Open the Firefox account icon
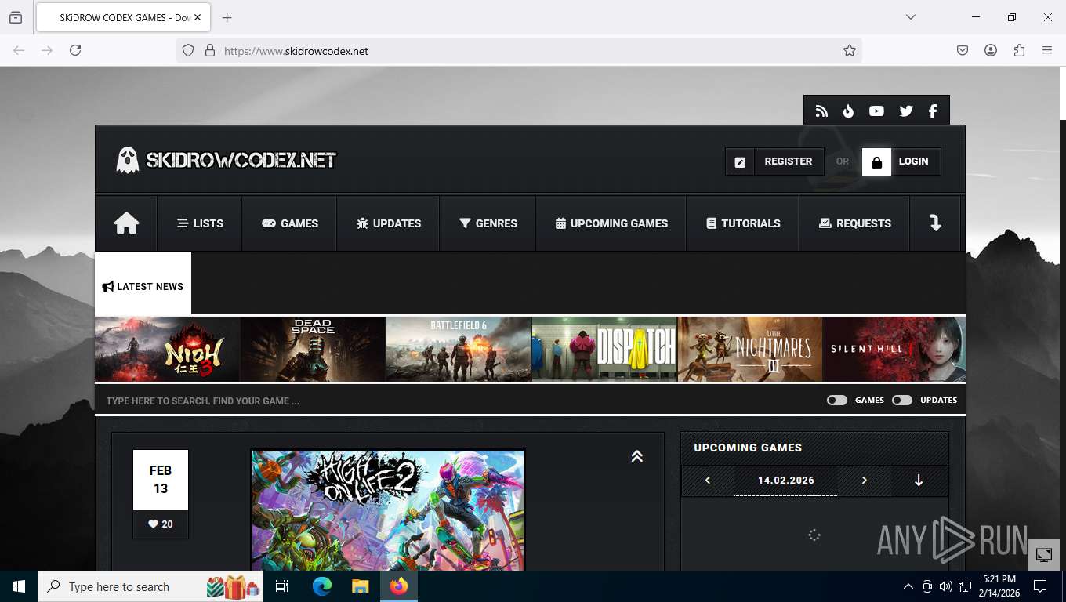 991,50
